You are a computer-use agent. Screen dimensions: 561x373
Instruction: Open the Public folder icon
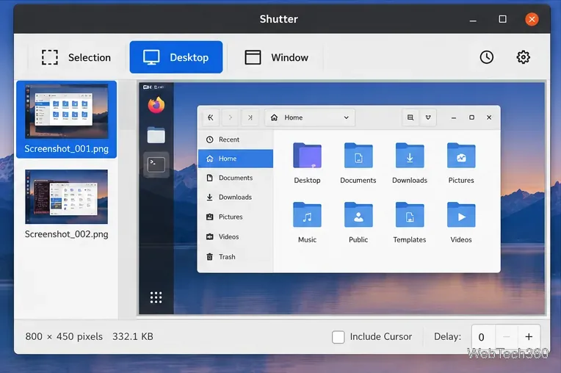(x=358, y=215)
